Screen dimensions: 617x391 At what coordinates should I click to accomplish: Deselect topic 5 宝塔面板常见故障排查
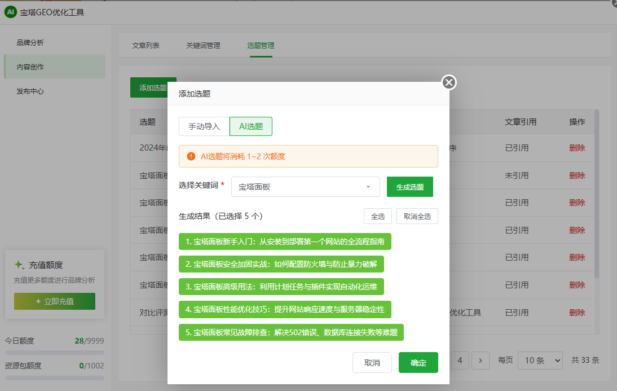(292, 332)
